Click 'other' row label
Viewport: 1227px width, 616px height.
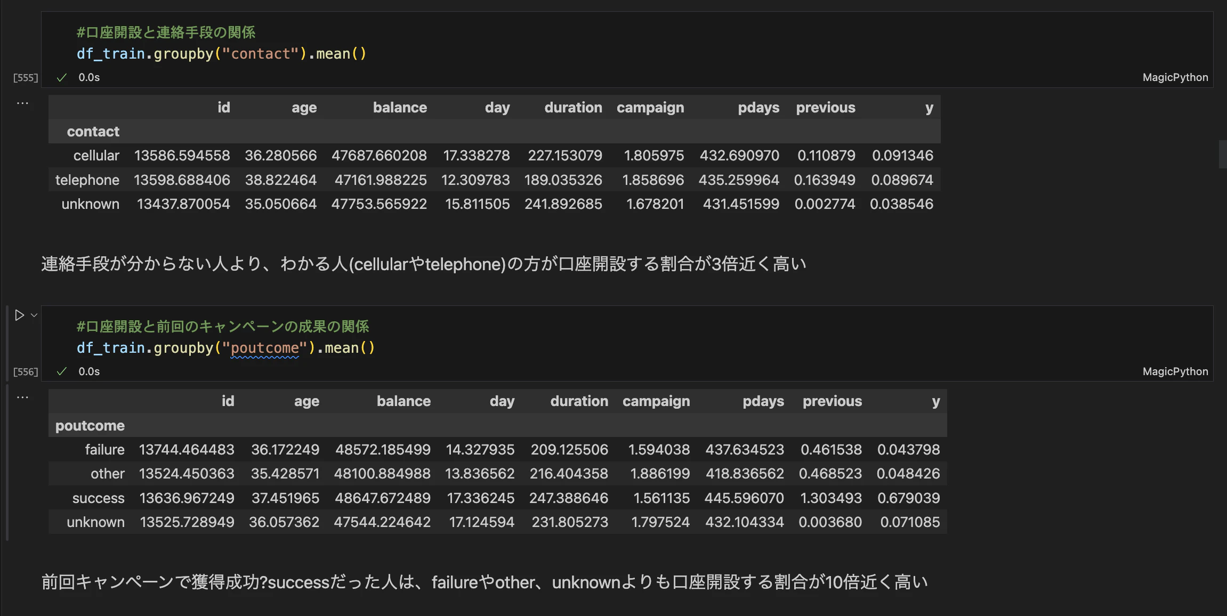(107, 474)
